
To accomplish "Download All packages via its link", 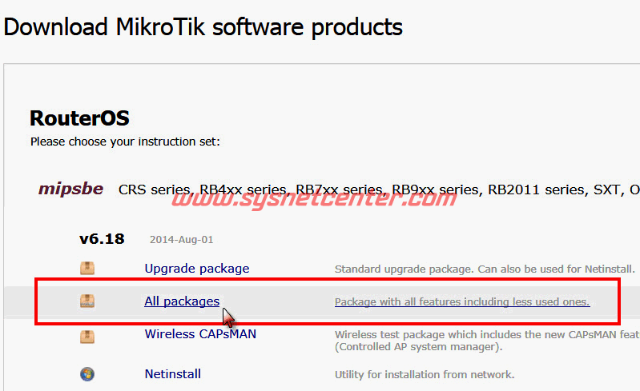I will point(181,301).
